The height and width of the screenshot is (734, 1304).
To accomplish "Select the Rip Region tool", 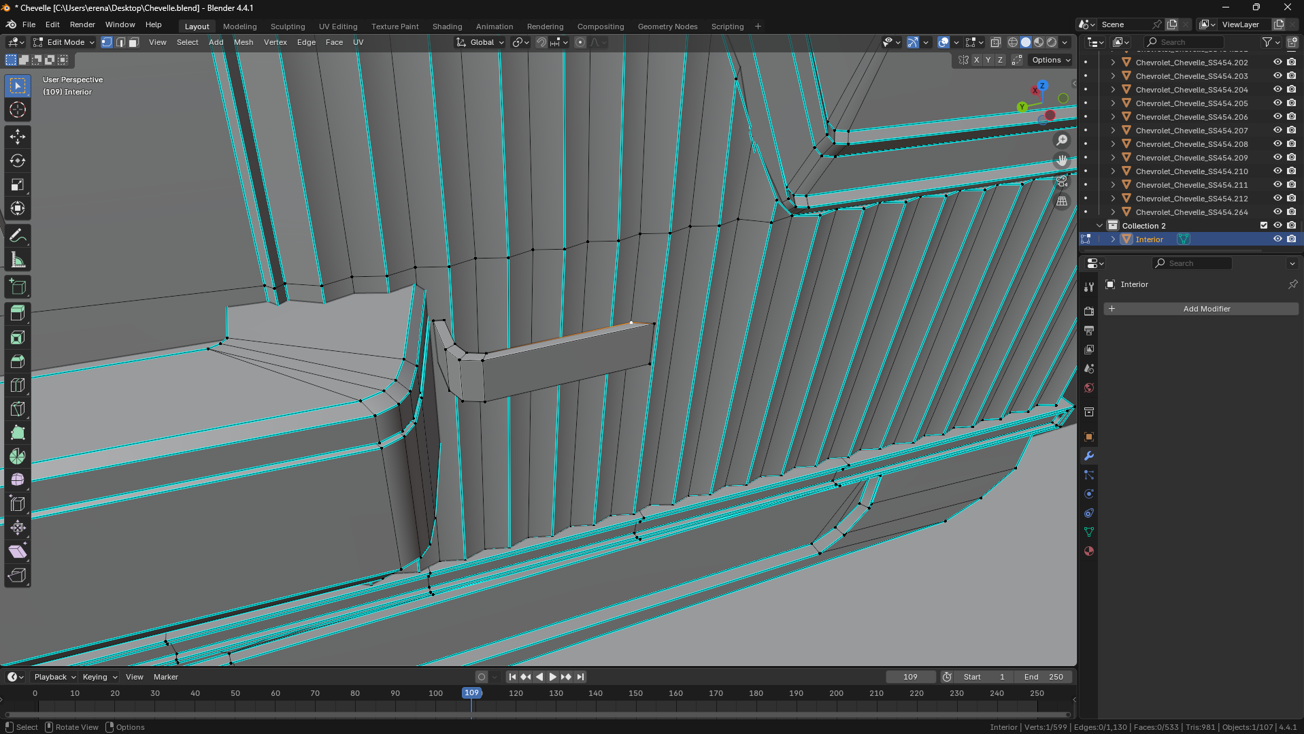I will pyautogui.click(x=18, y=575).
